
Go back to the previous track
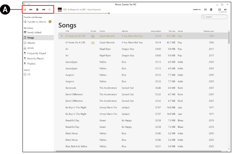click(x=31, y=10)
